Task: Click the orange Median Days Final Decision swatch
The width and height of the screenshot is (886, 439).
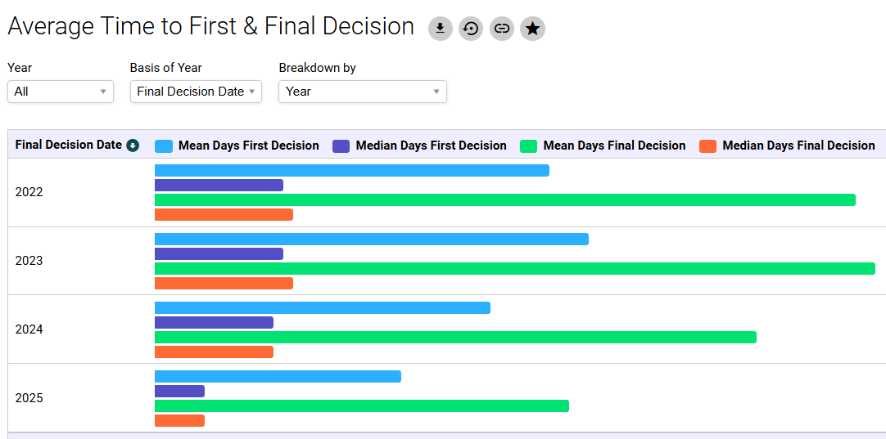Action: pyautogui.click(x=708, y=146)
